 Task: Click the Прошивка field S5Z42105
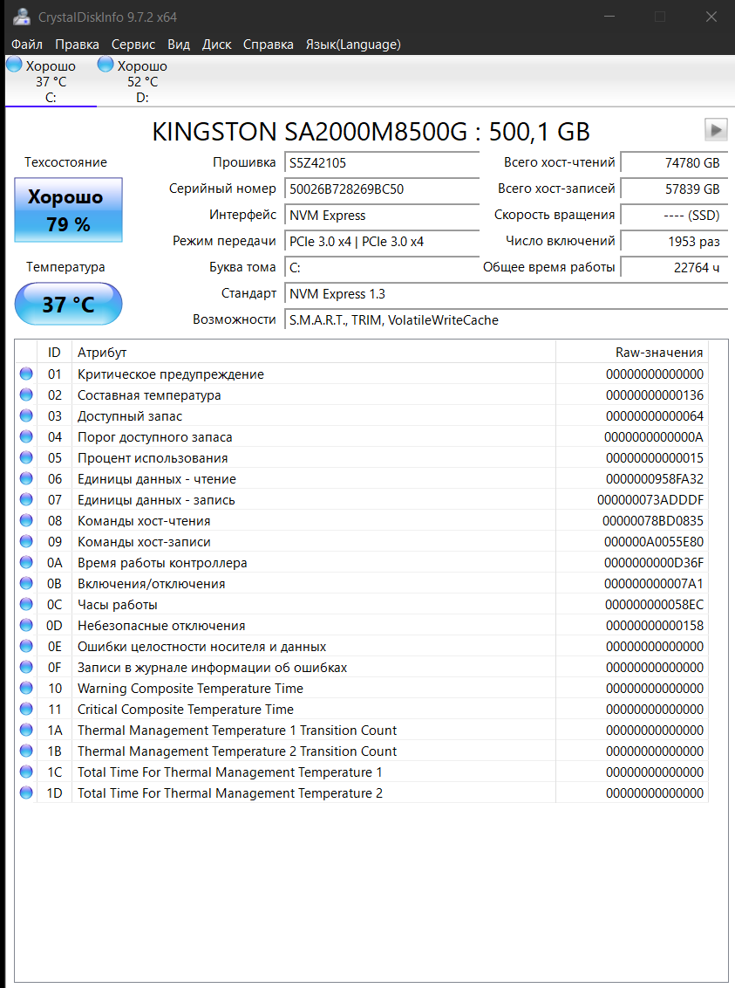pyautogui.click(x=381, y=163)
